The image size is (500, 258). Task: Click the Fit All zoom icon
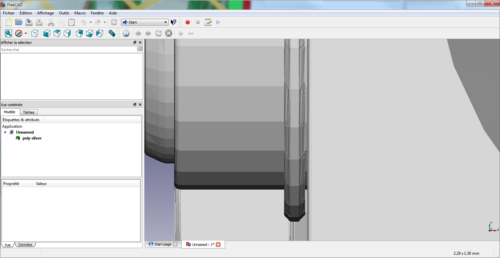click(8, 33)
